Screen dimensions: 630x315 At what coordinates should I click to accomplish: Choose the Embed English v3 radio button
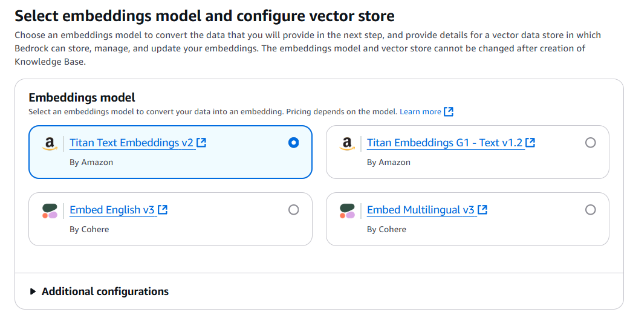tap(294, 210)
